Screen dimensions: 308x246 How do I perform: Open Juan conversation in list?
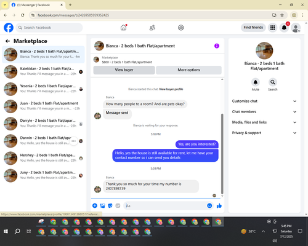(x=43, y=106)
